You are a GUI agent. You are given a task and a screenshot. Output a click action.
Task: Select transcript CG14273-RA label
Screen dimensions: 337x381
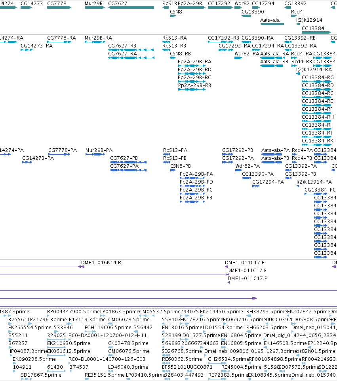[x=37, y=46]
